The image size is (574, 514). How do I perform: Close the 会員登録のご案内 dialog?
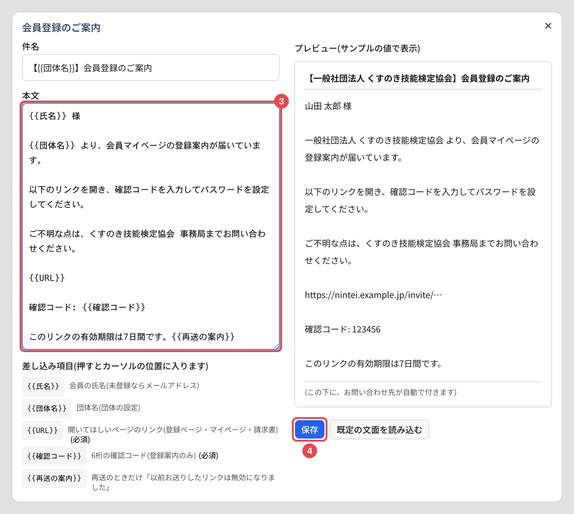coord(548,26)
